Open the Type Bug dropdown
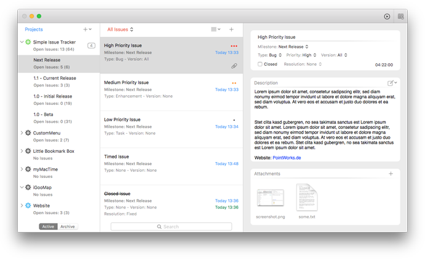This screenshot has height=259, width=425. click(276, 55)
